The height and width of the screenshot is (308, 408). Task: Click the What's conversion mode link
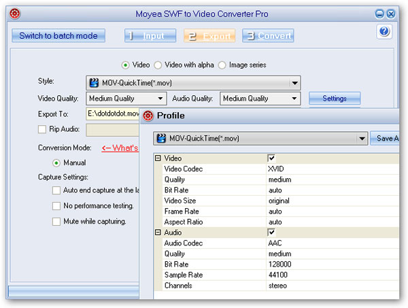pyautogui.click(x=120, y=148)
